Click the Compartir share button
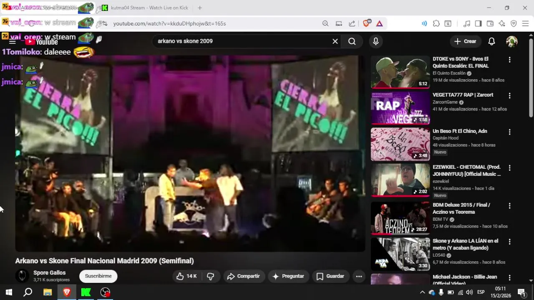This screenshot has height=300, width=534. (244, 276)
